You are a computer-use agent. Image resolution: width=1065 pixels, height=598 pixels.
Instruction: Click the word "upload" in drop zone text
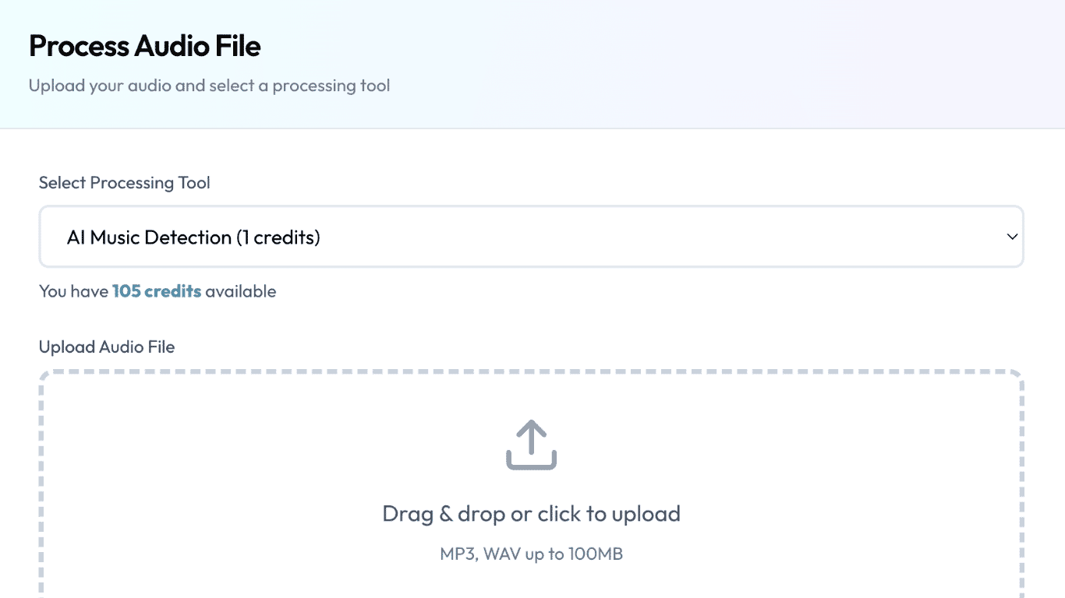(x=646, y=514)
